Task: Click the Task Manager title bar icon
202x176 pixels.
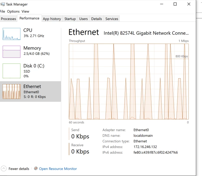Action: [x=3, y=4]
